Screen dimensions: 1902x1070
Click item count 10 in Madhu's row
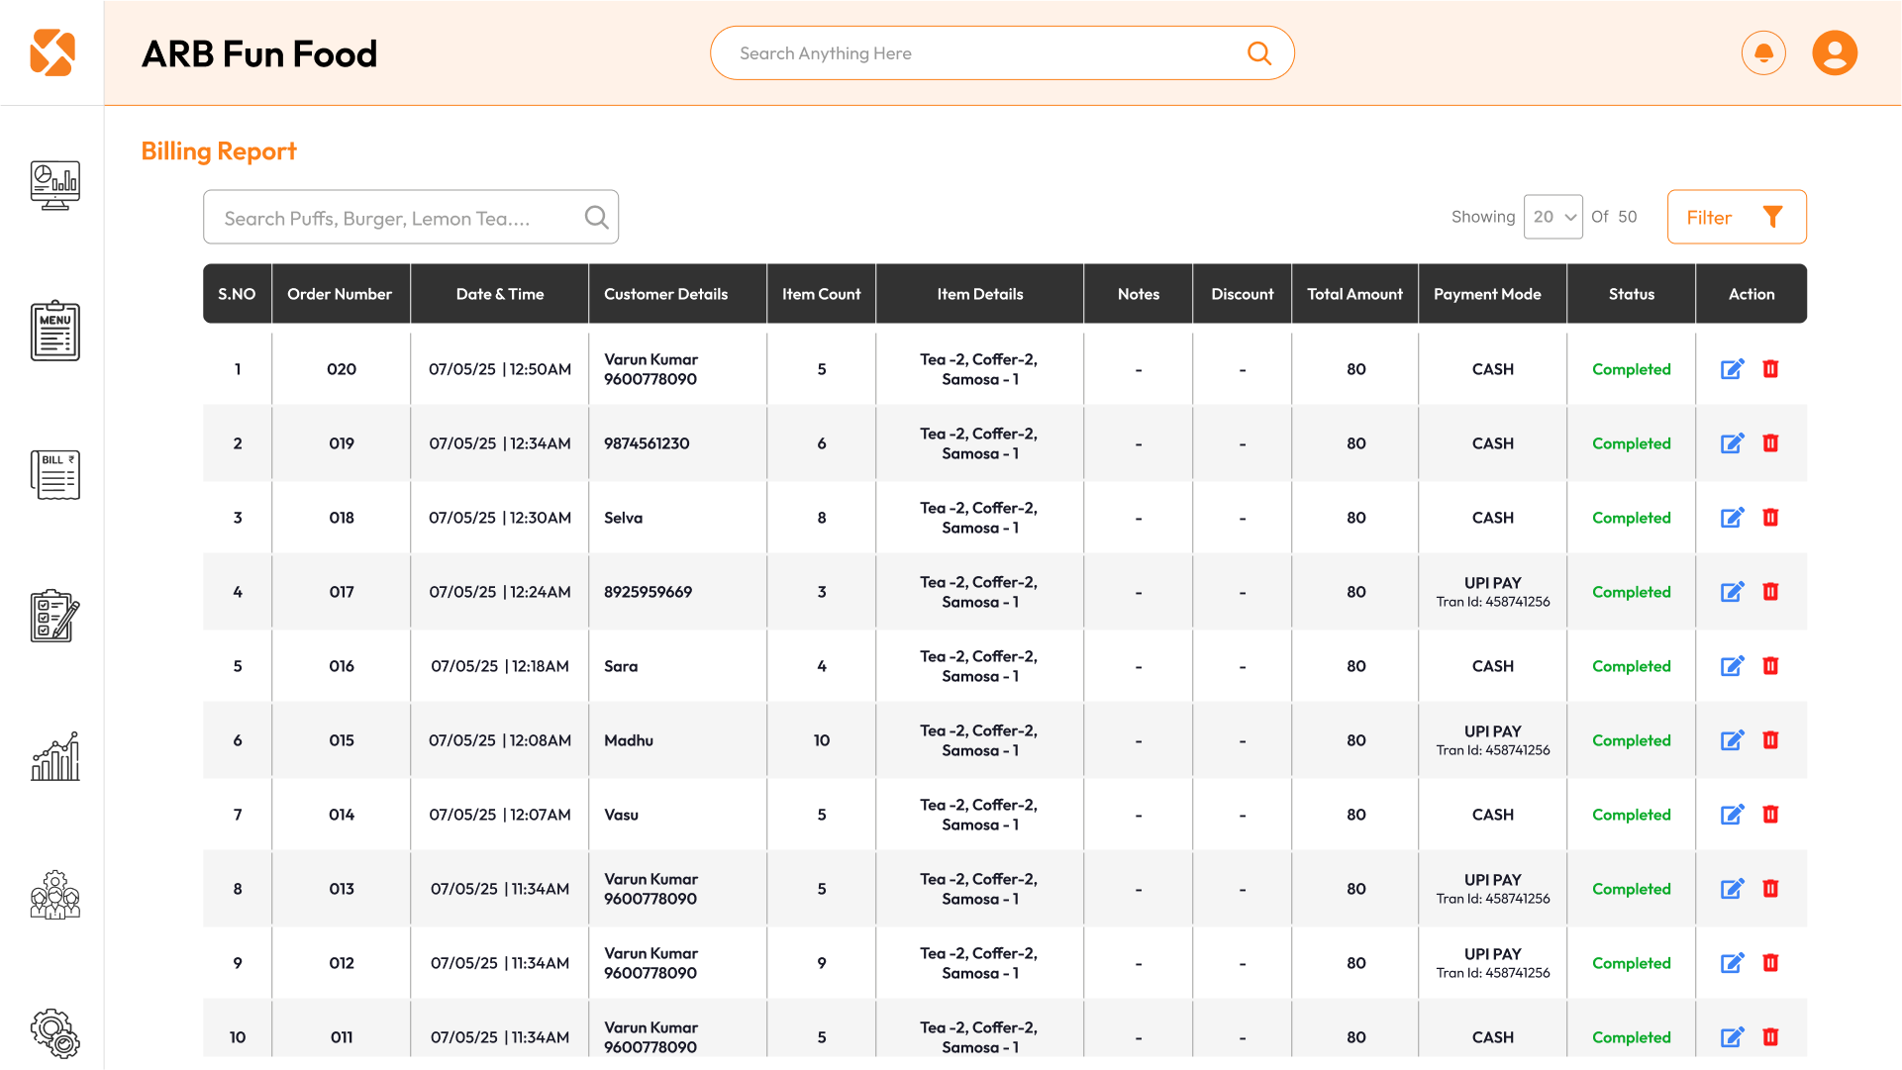tap(822, 740)
